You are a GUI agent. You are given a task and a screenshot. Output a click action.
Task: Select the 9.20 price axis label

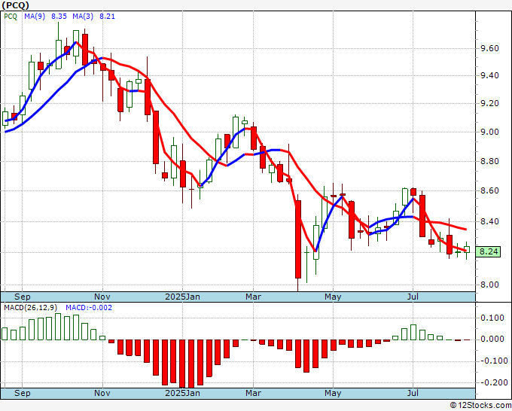490,103
